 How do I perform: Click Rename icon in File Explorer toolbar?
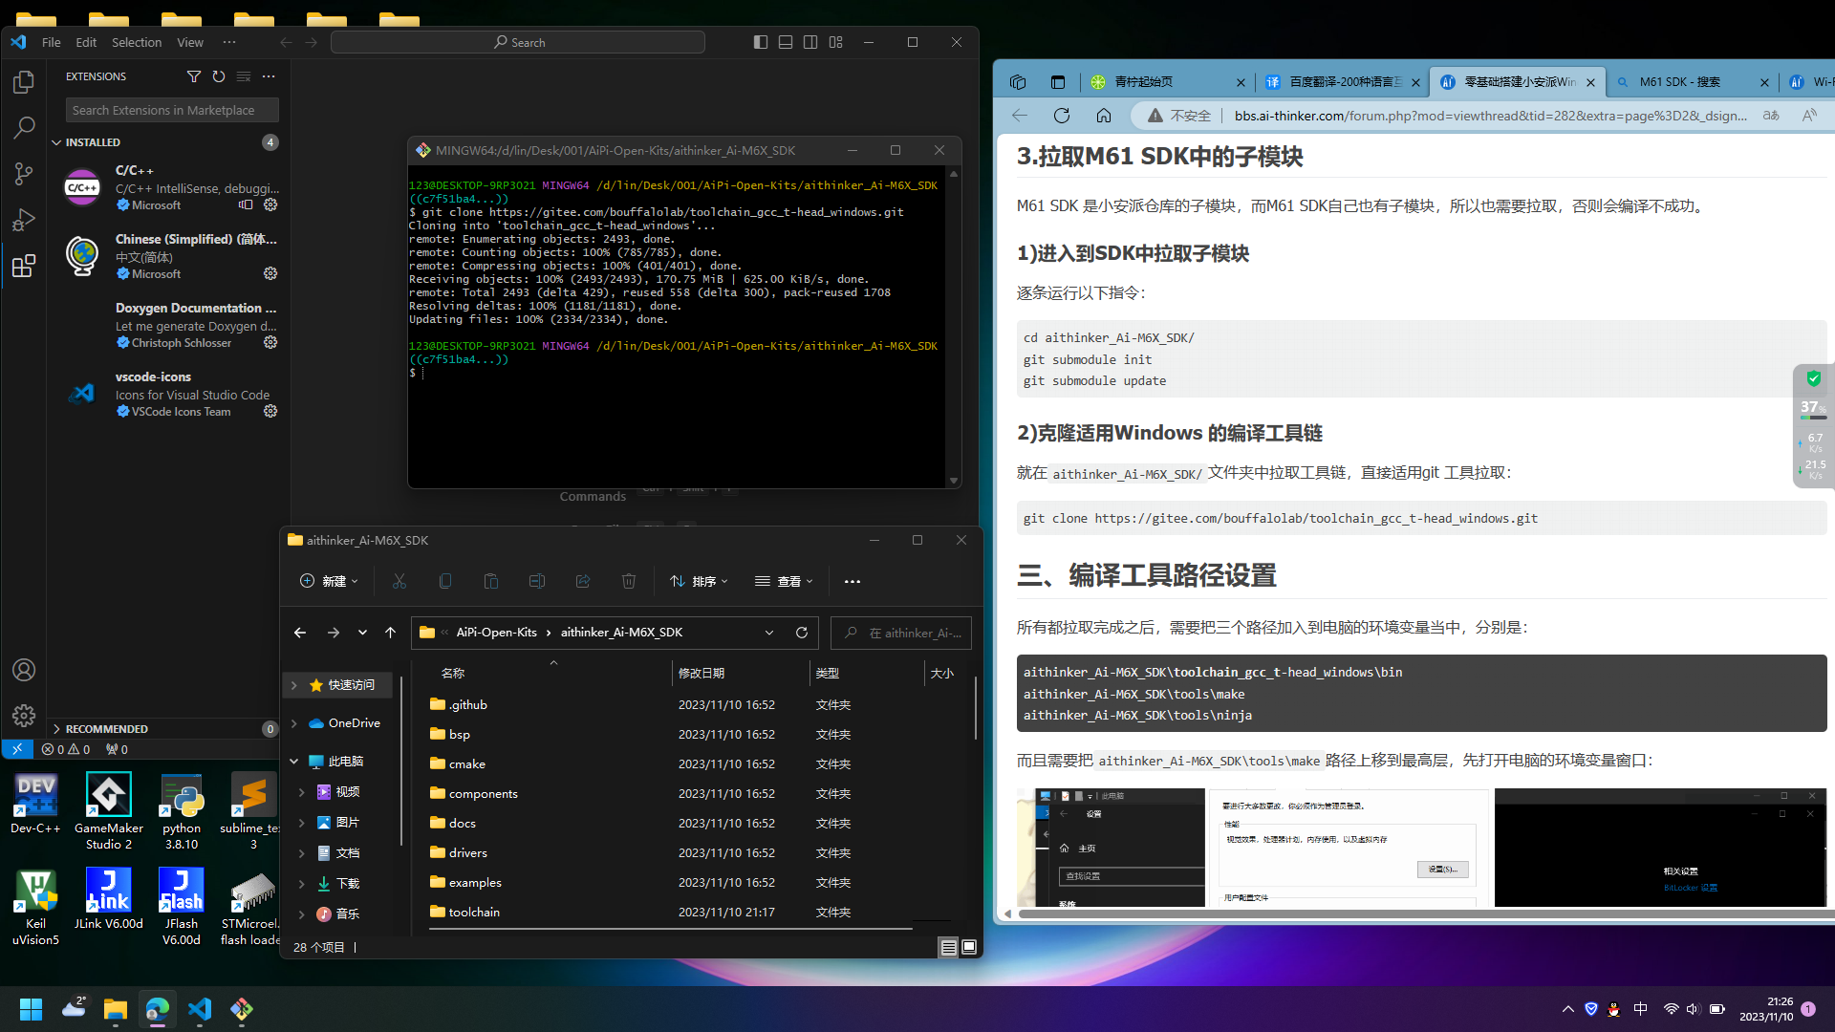pos(537,581)
